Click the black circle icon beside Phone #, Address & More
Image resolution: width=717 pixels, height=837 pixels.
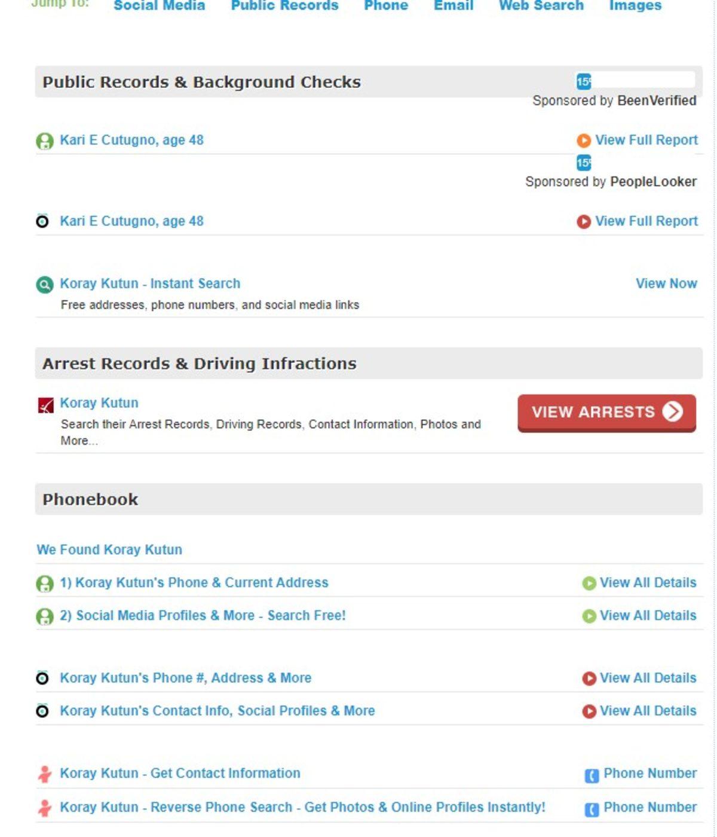[x=42, y=679]
